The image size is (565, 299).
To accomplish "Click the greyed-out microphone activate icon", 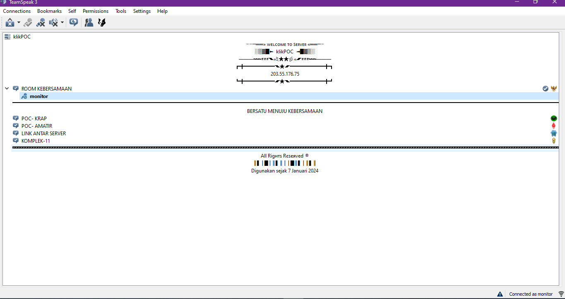I will [28, 22].
